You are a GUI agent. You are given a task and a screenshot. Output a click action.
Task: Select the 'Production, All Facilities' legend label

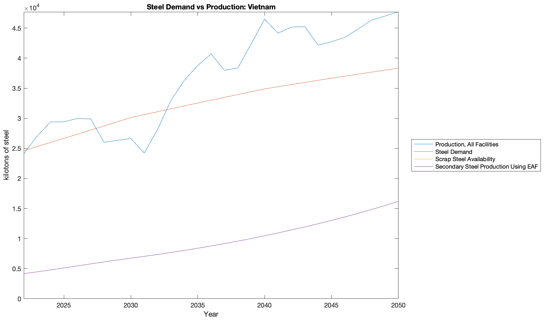[x=466, y=144]
